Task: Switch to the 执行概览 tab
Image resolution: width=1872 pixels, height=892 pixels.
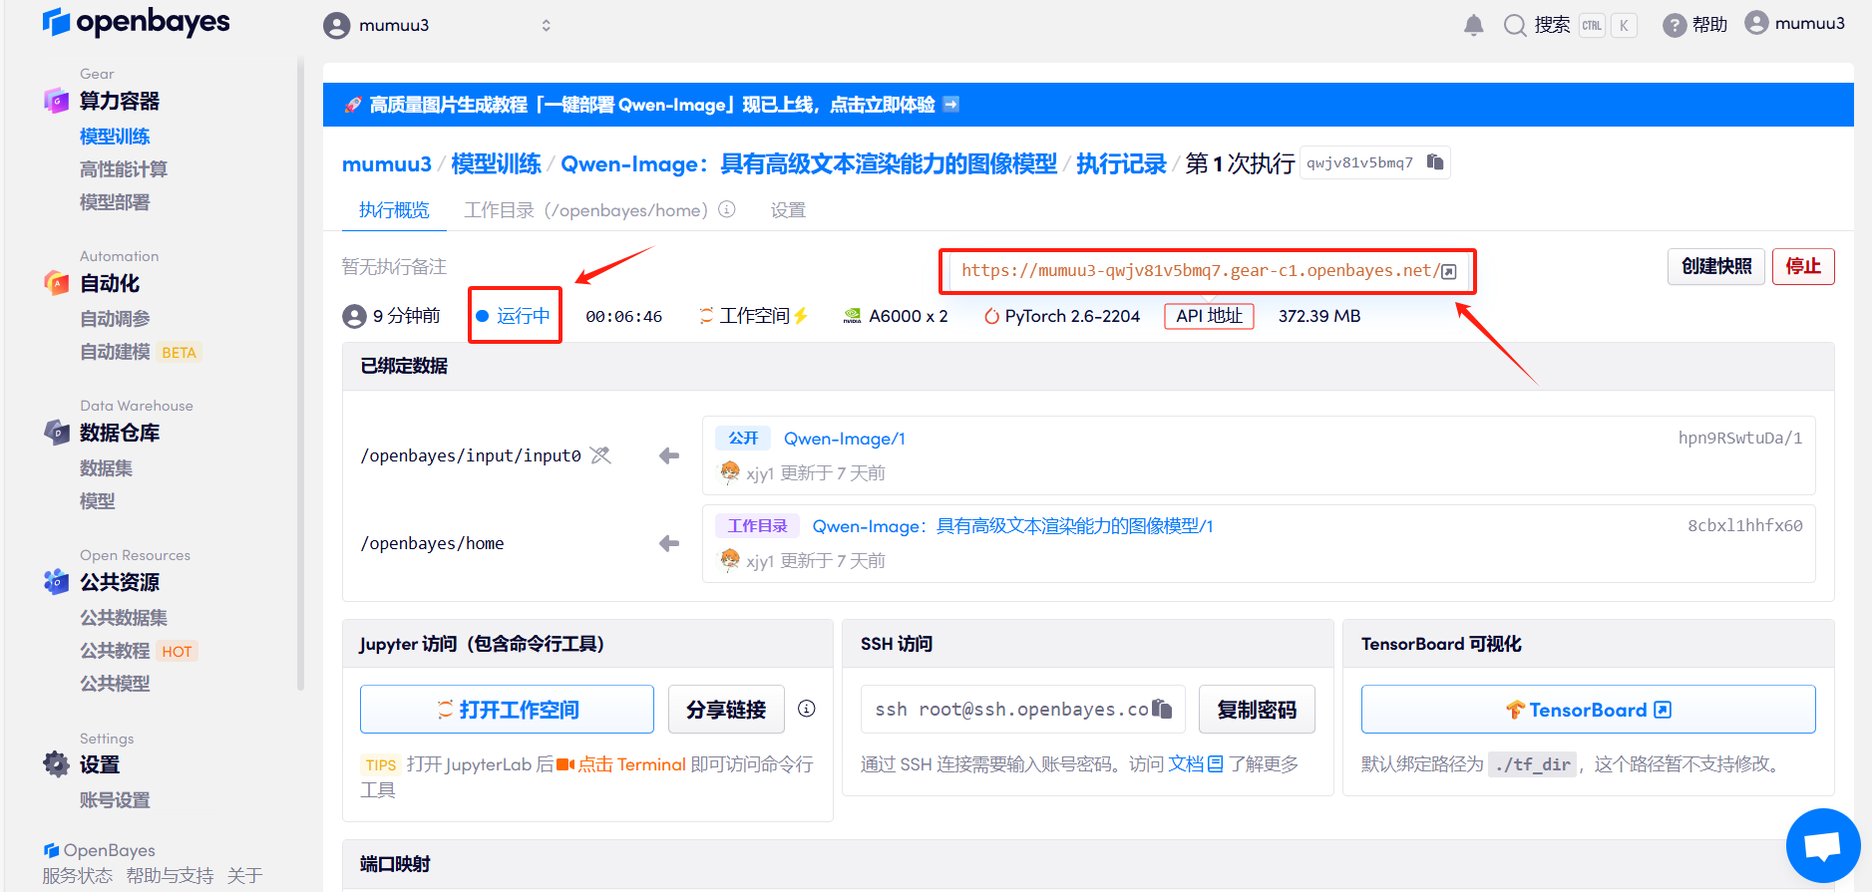Action: pyautogui.click(x=394, y=210)
